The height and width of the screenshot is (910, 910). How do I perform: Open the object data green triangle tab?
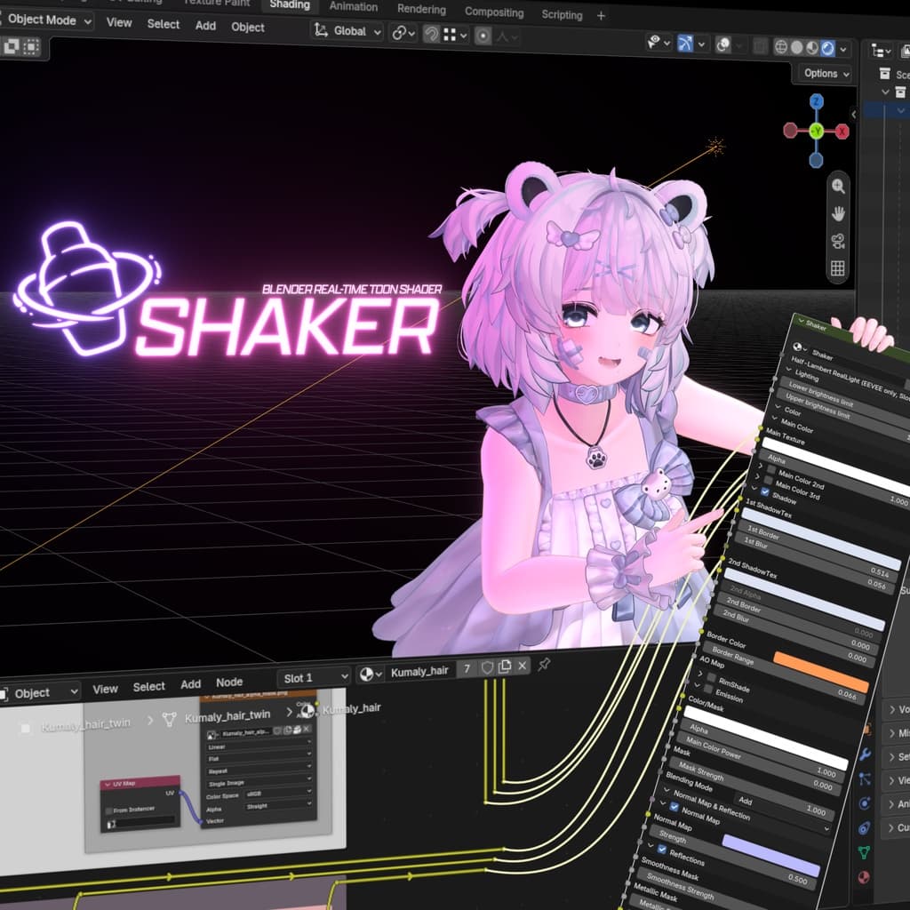[864, 852]
